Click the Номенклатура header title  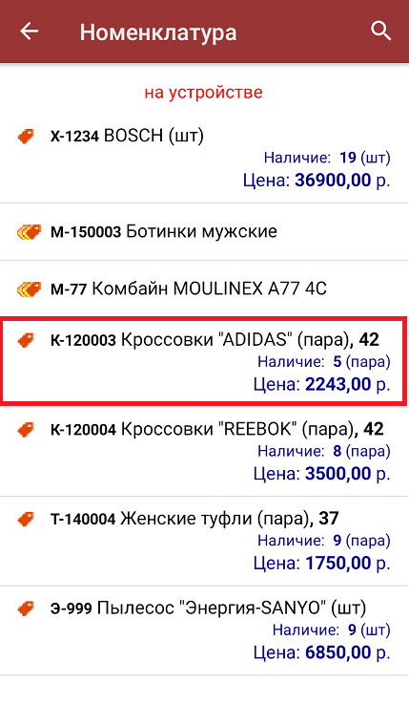pyautogui.click(x=158, y=32)
